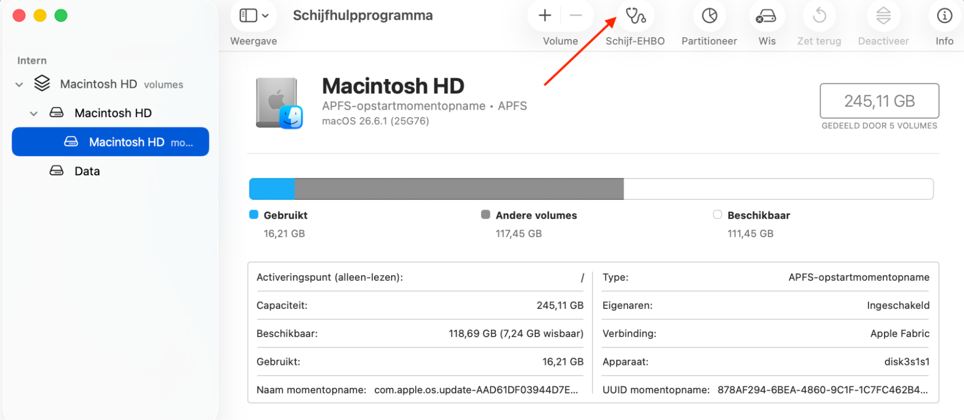The image size is (964, 420).
Task: Click the Apple Fabric connection value
Action: 900,333
